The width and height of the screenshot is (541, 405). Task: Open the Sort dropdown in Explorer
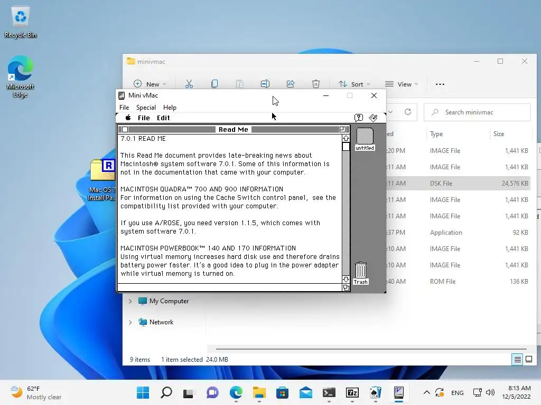[x=355, y=84]
